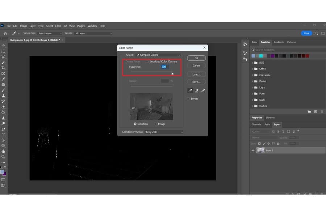Click the Home icon in options bar

(x=5, y=33)
